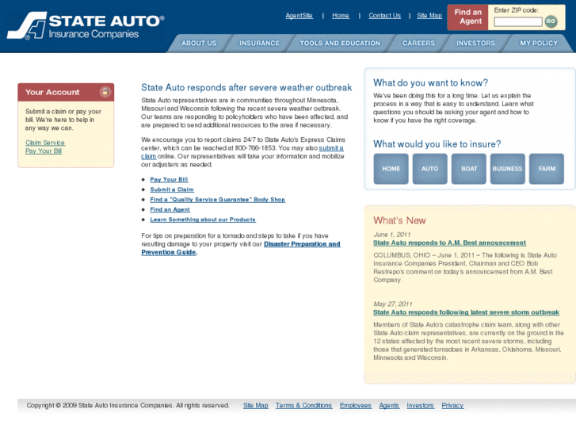The image size is (576, 432).
Task: Click the inline 'submit a claim' link
Action: (331, 148)
